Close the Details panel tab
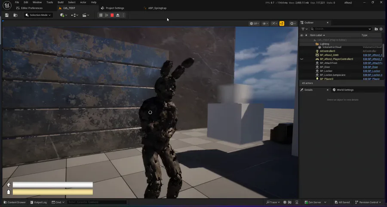The height and width of the screenshot is (207, 387). pos(328,90)
